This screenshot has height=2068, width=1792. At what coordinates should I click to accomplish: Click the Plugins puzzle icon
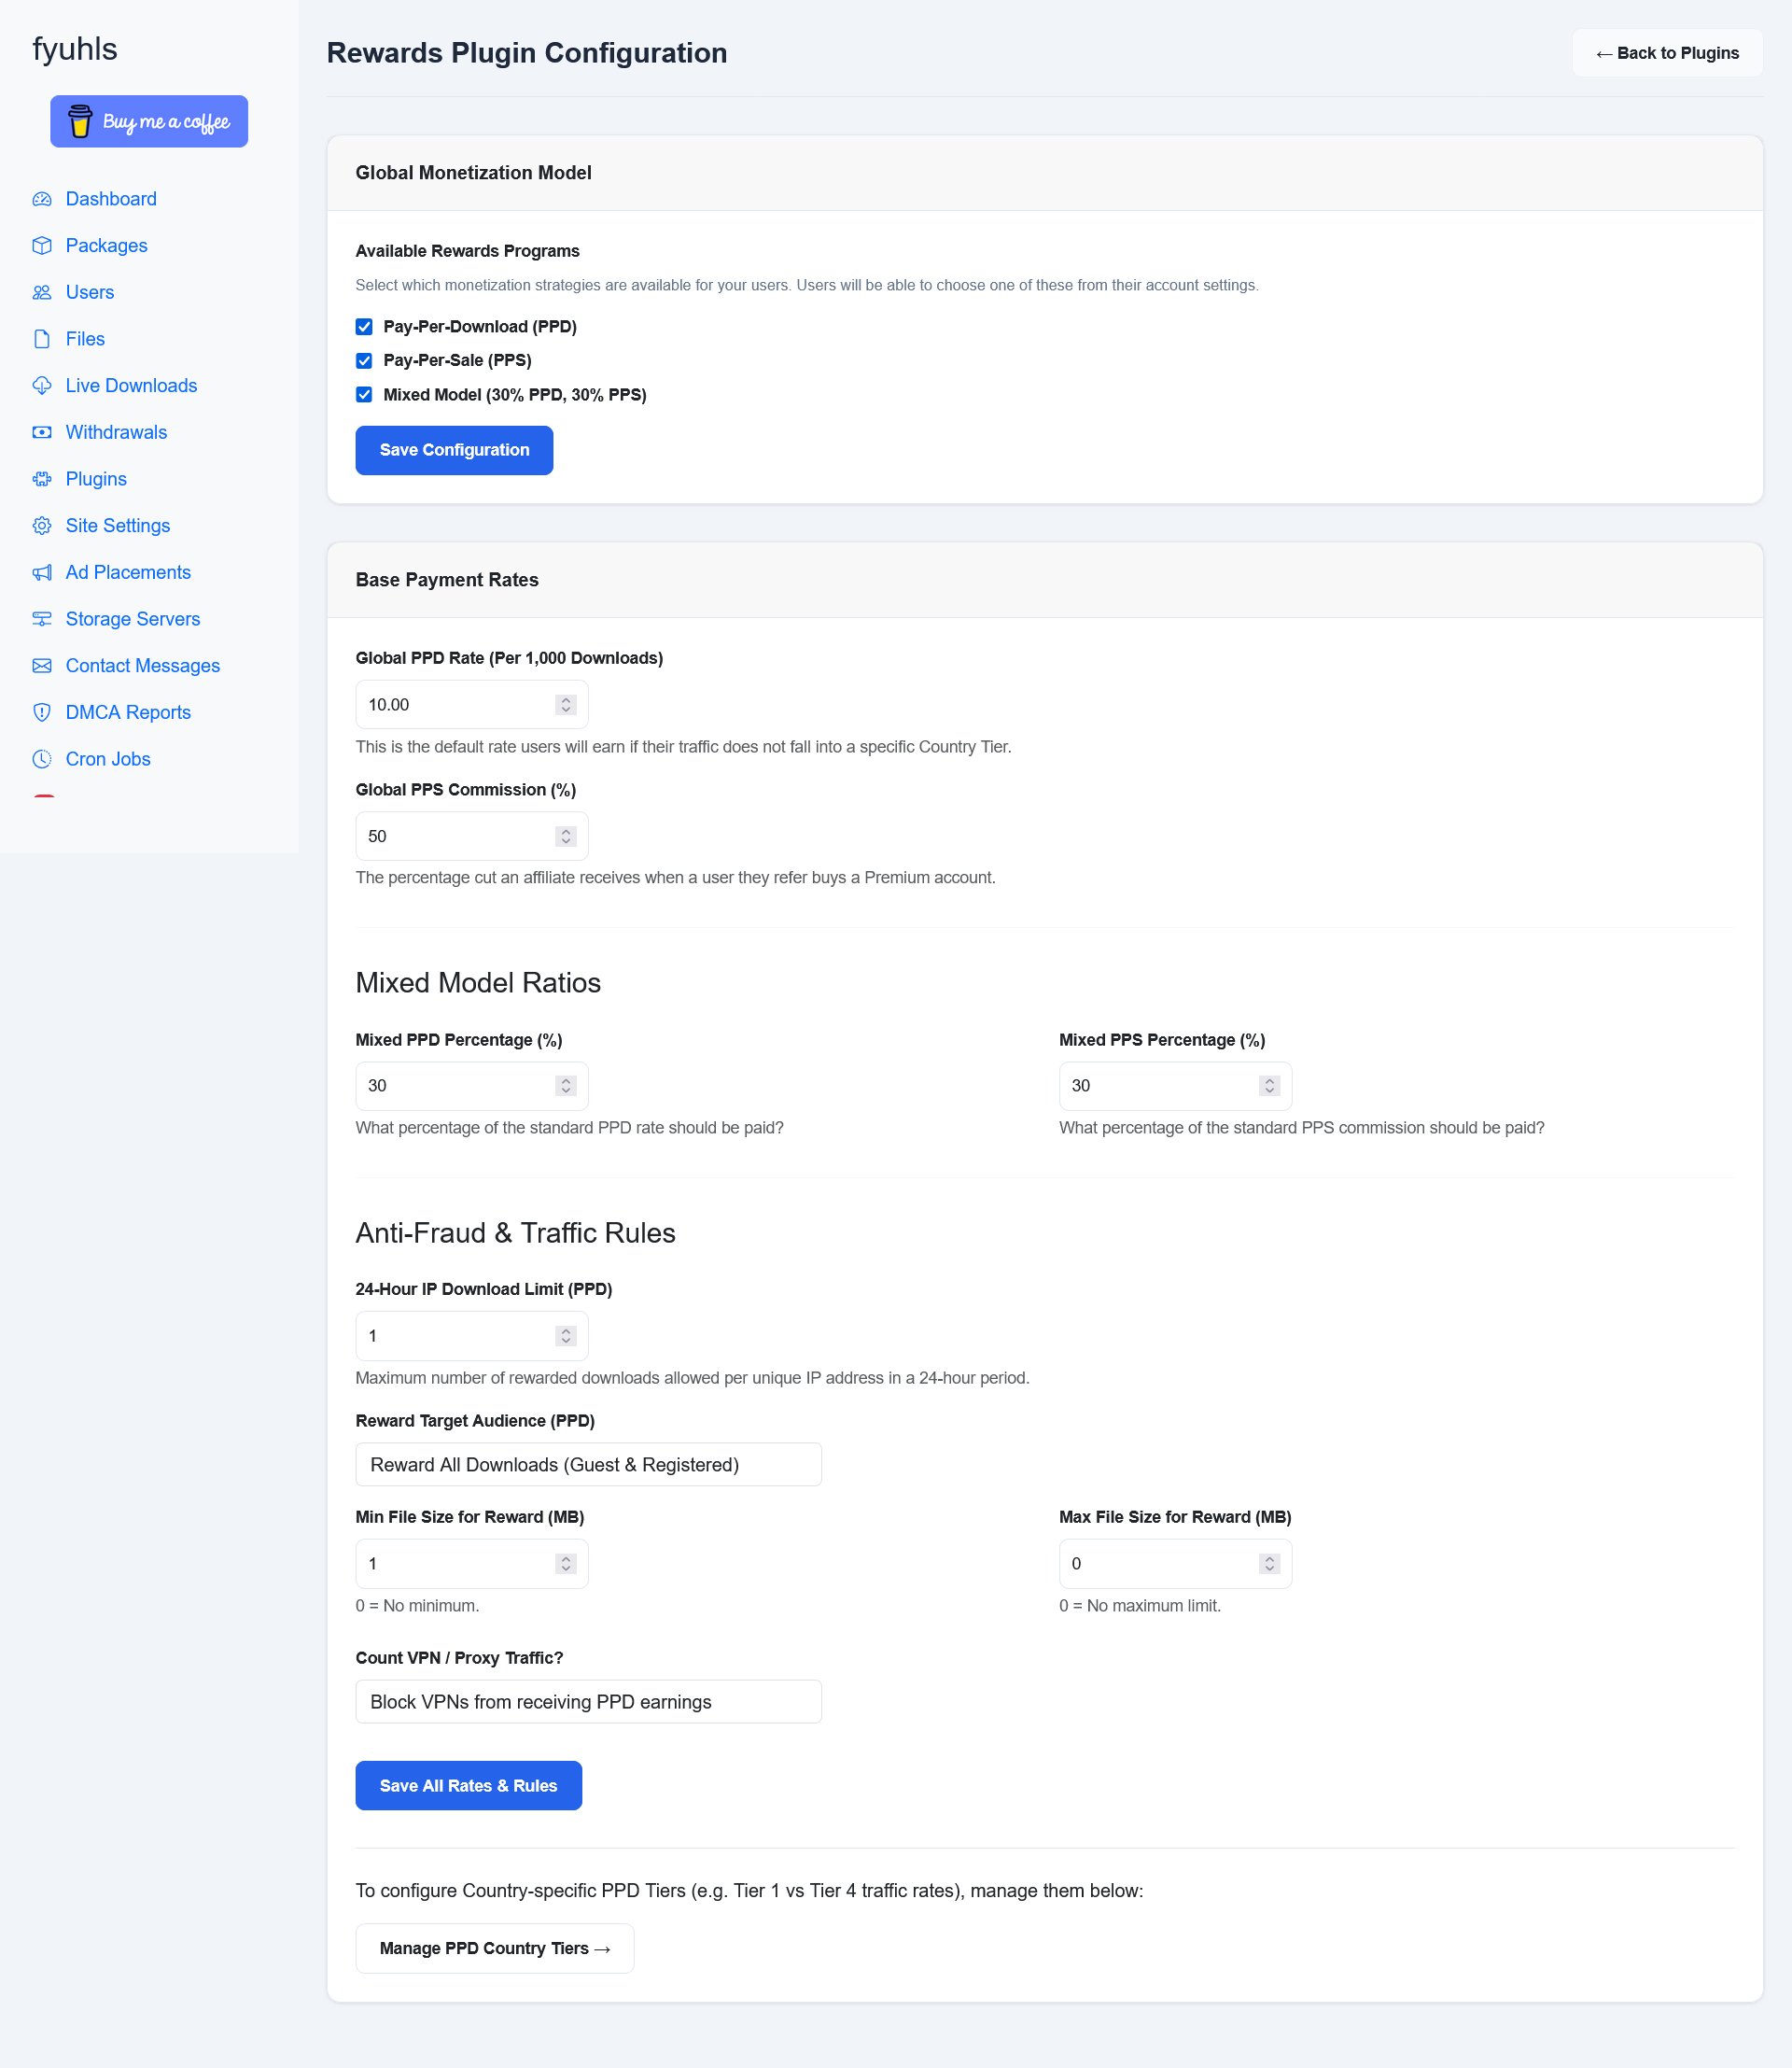pos(42,479)
